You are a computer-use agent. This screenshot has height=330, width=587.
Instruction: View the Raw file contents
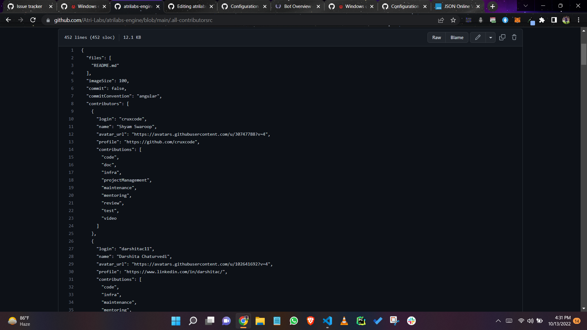click(436, 37)
